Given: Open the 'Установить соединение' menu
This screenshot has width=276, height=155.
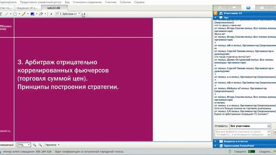Looking at the screenshot, I should click(x=87, y=2).
